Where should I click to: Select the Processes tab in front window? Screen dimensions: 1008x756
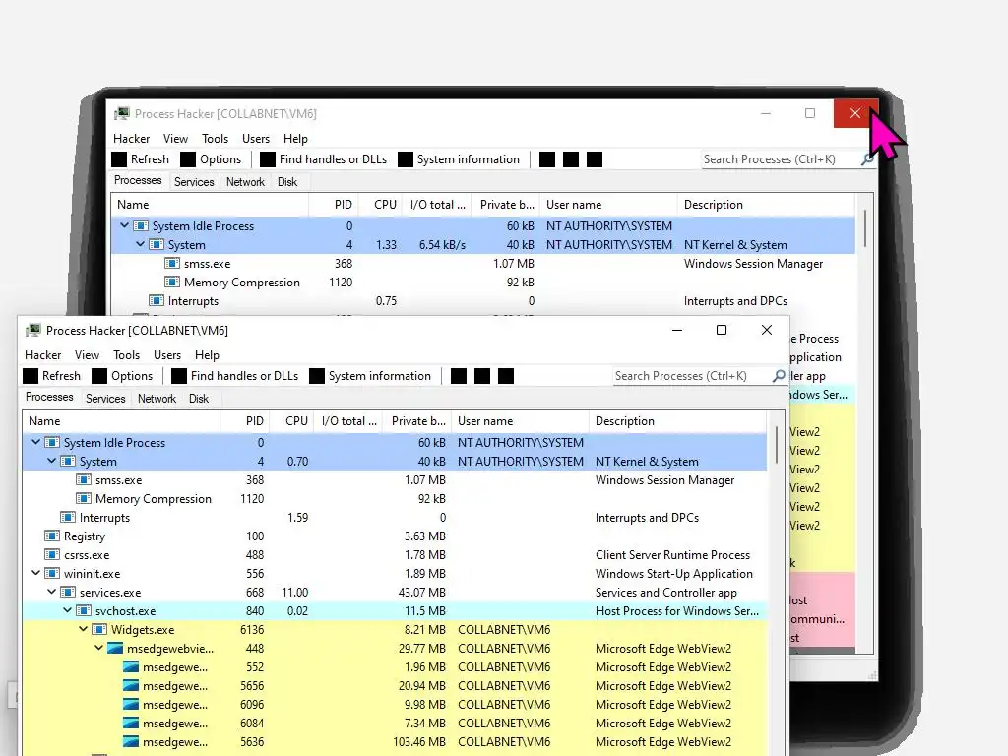[49, 398]
